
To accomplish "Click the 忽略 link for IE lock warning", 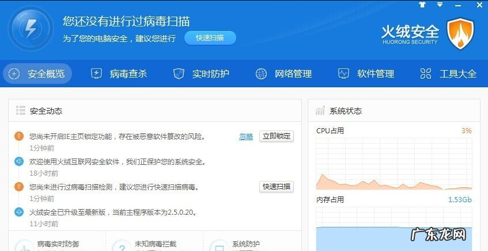I will 246,137.
